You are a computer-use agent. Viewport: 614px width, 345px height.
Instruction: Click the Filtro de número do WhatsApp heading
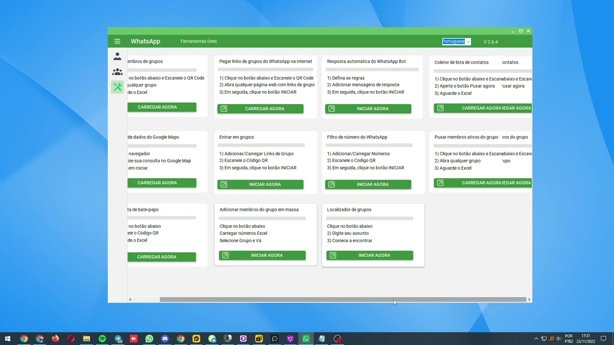coord(357,137)
